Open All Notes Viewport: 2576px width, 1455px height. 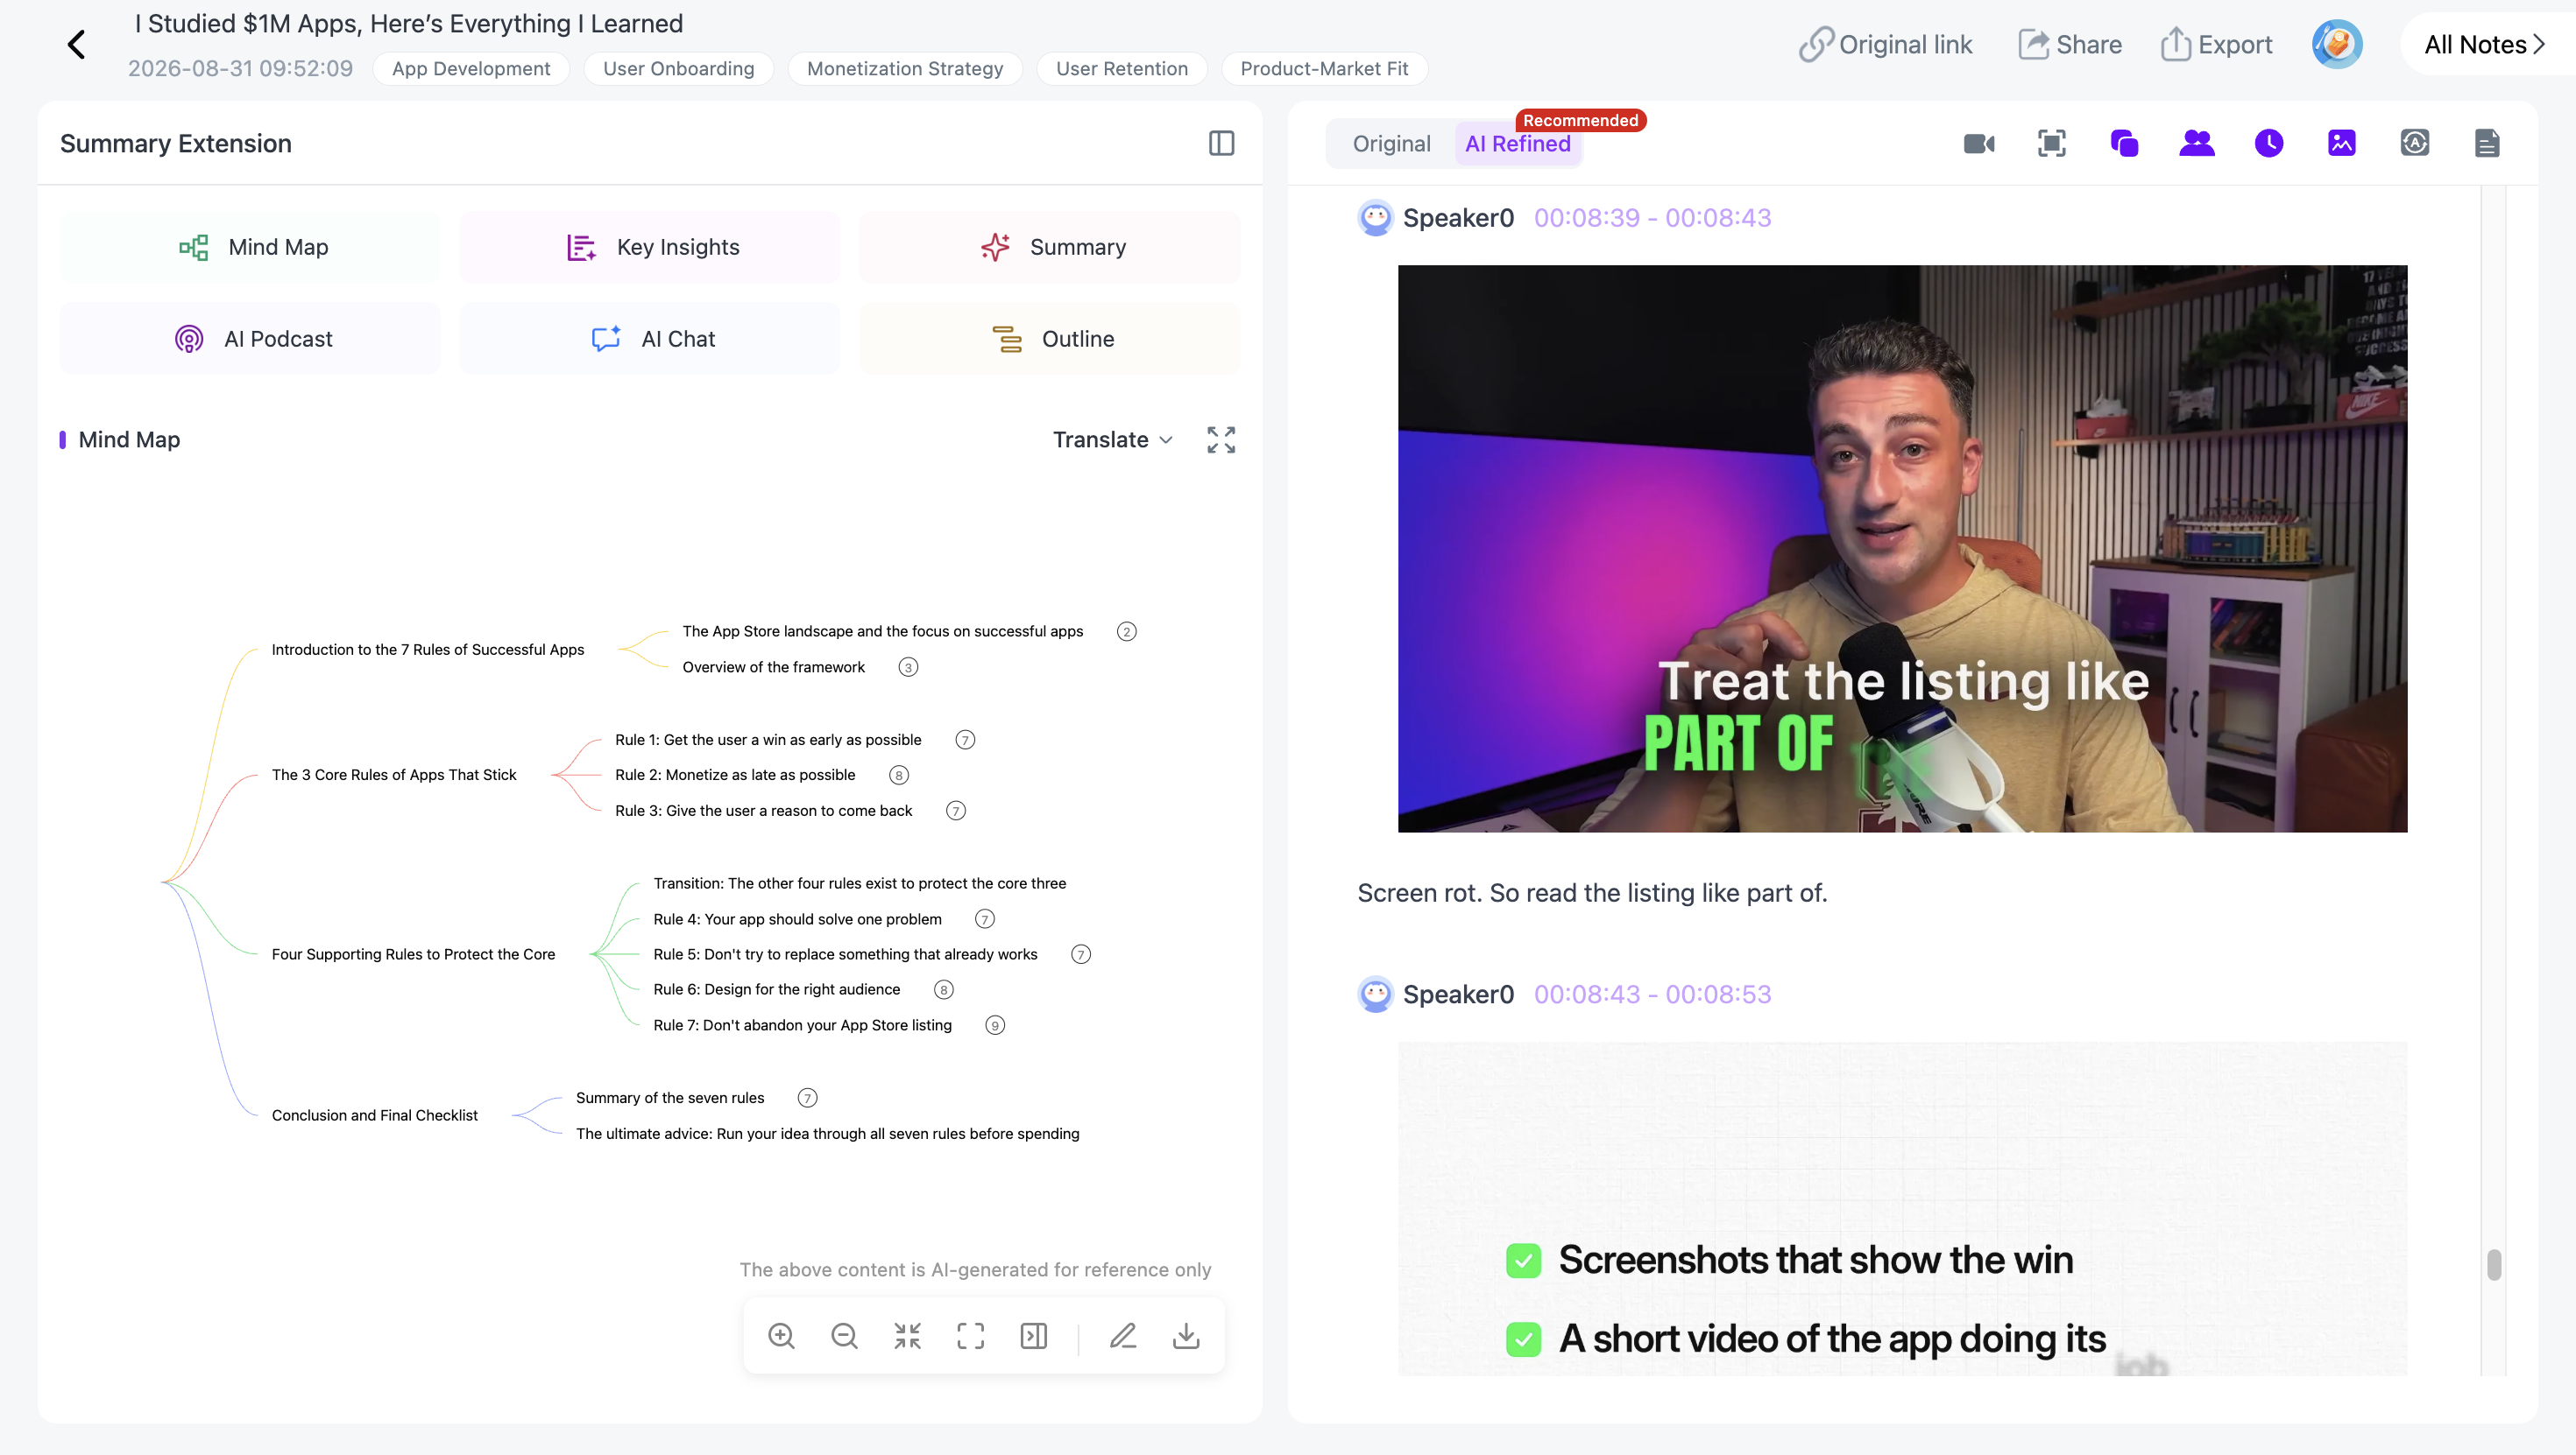point(2485,44)
